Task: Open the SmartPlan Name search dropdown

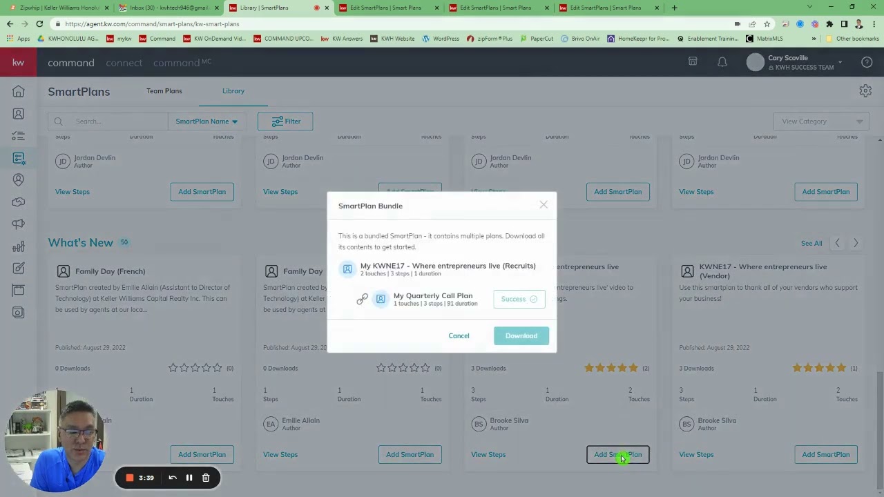Action: [x=206, y=121]
